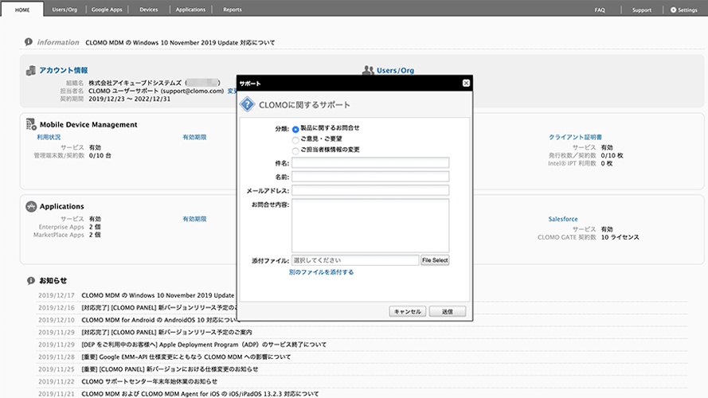Open the Windows 10 November 2019 Update information link

point(180,42)
